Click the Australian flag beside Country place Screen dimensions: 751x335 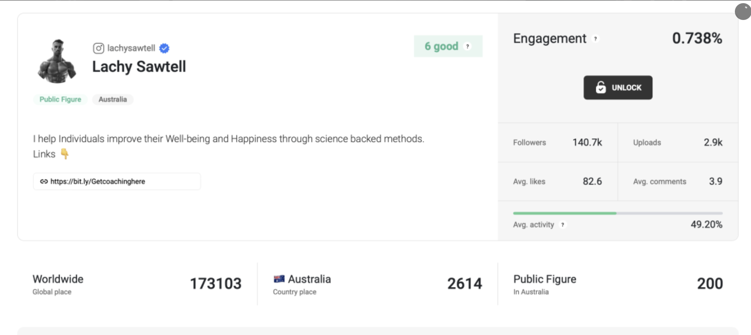tap(279, 279)
